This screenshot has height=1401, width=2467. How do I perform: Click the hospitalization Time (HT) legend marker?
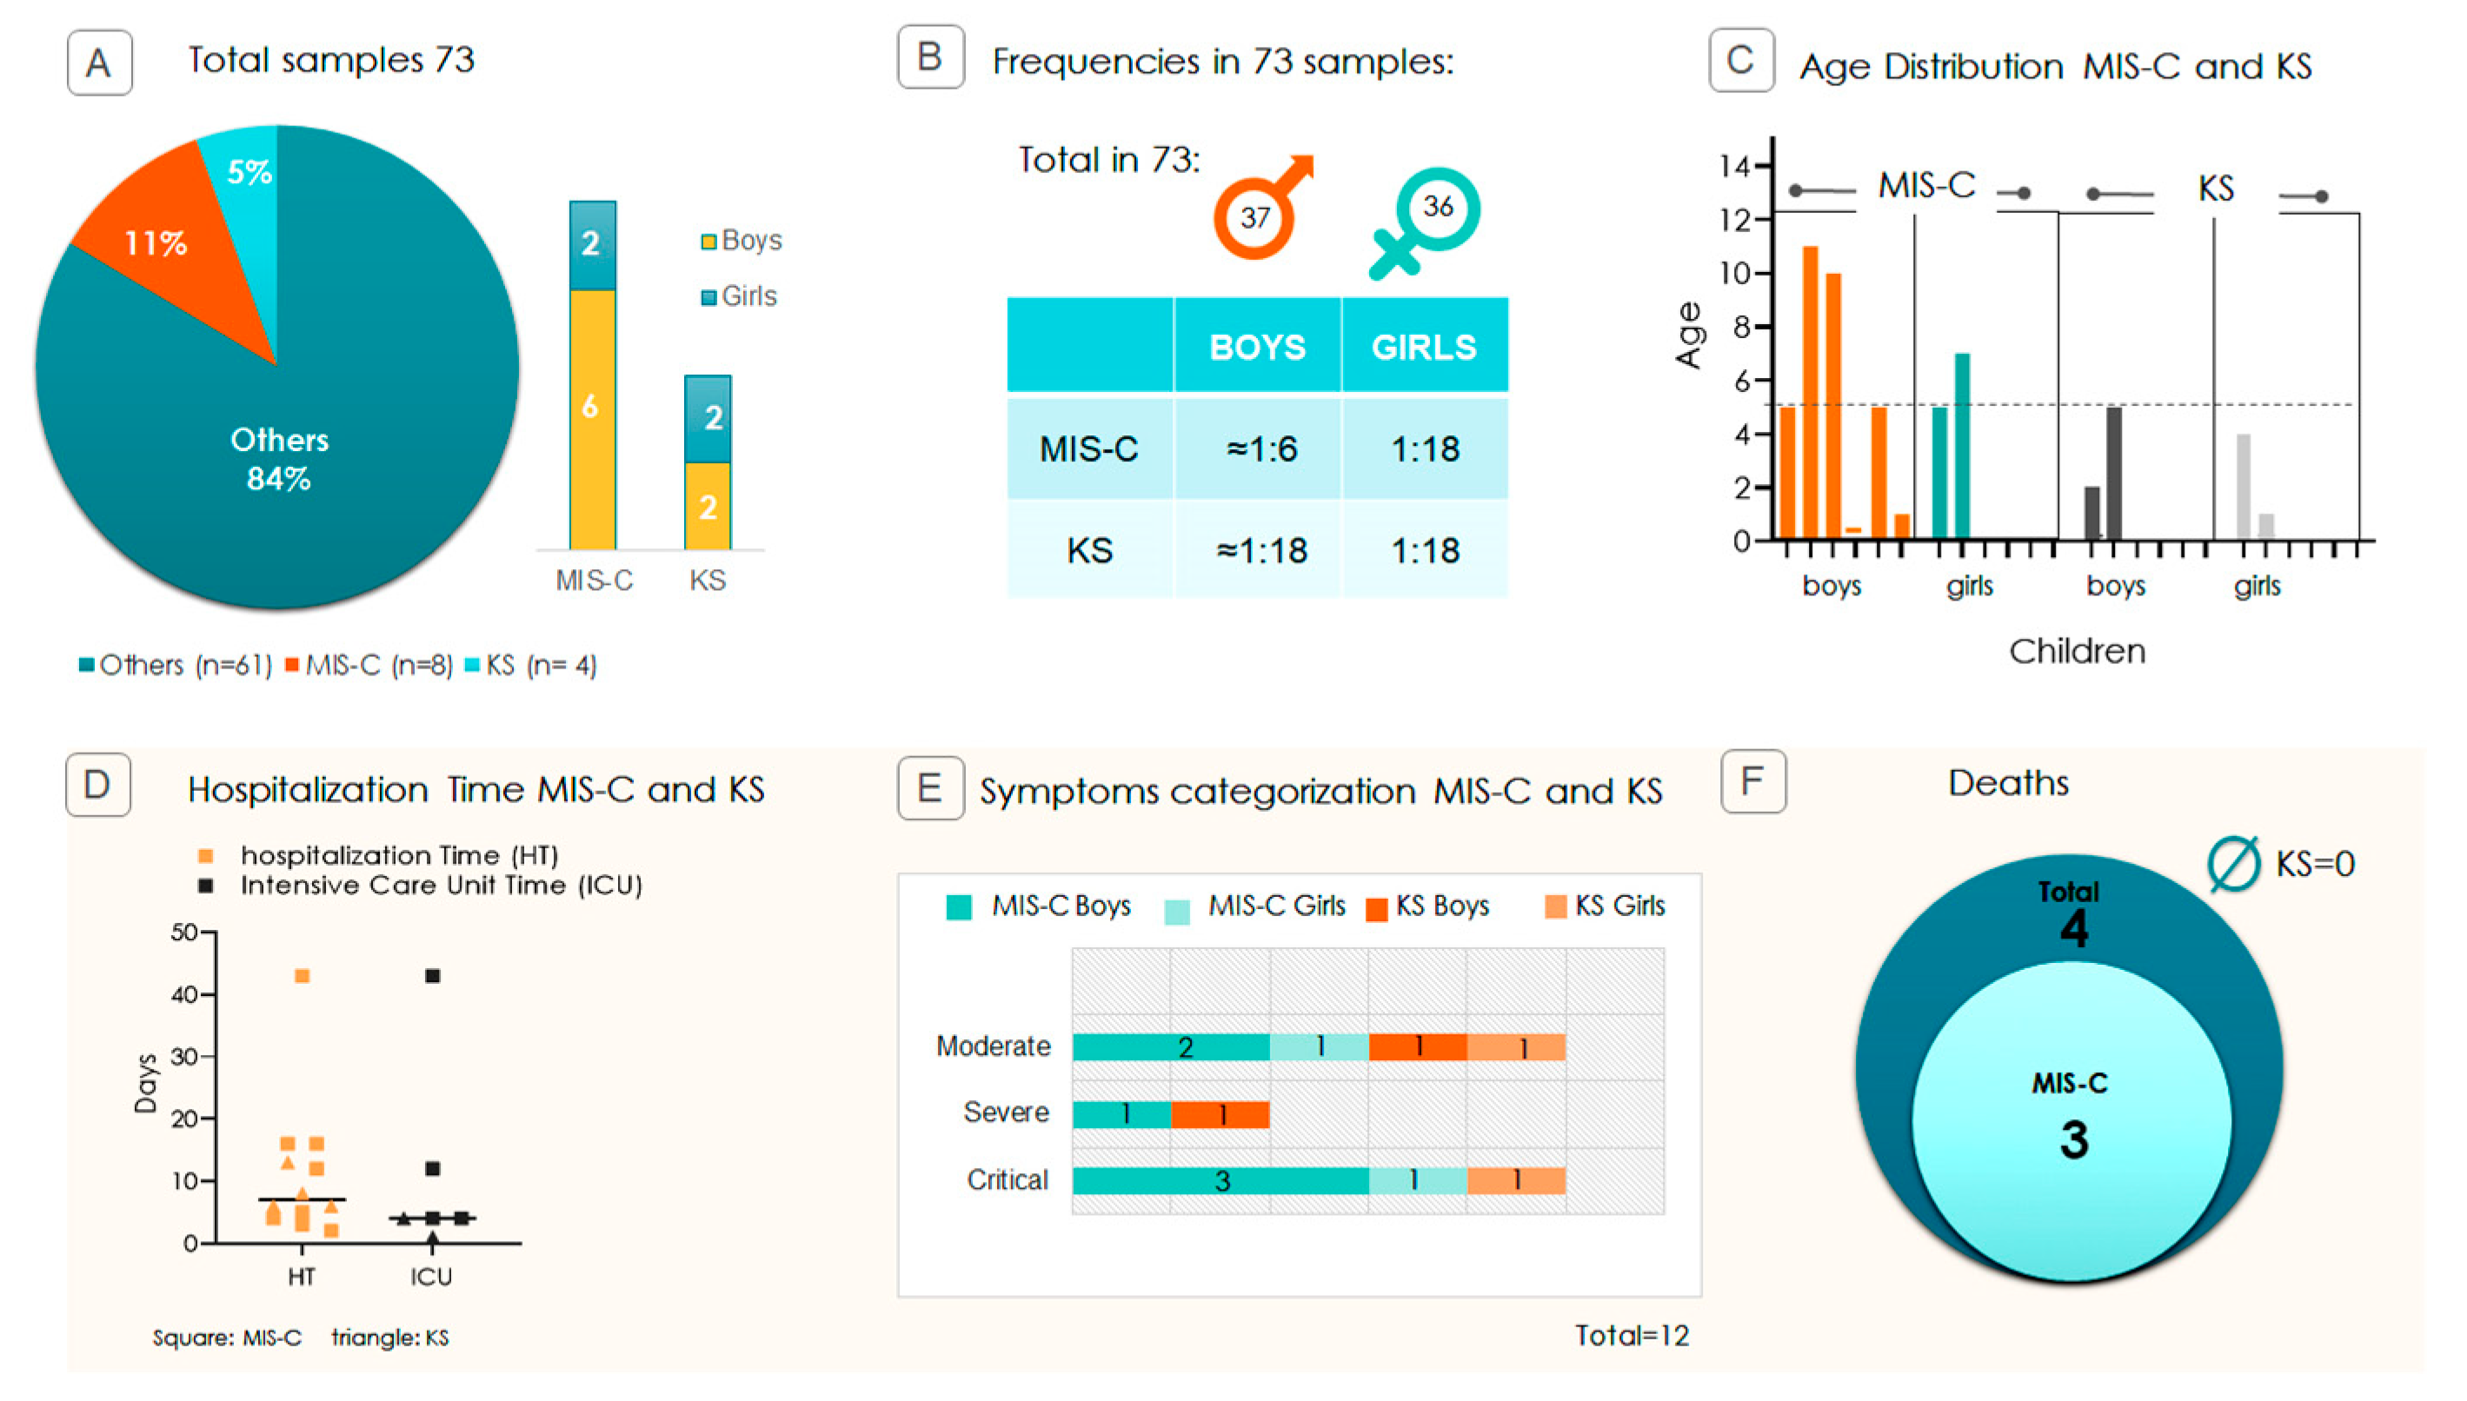point(205,855)
